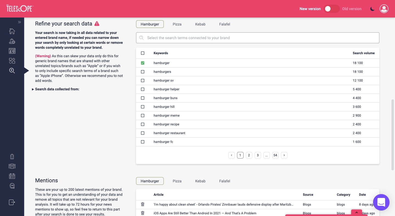Screen dimensions: 395x216
Task: Uncheck the hamburger keyword checkbox
Action: (143, 63)
